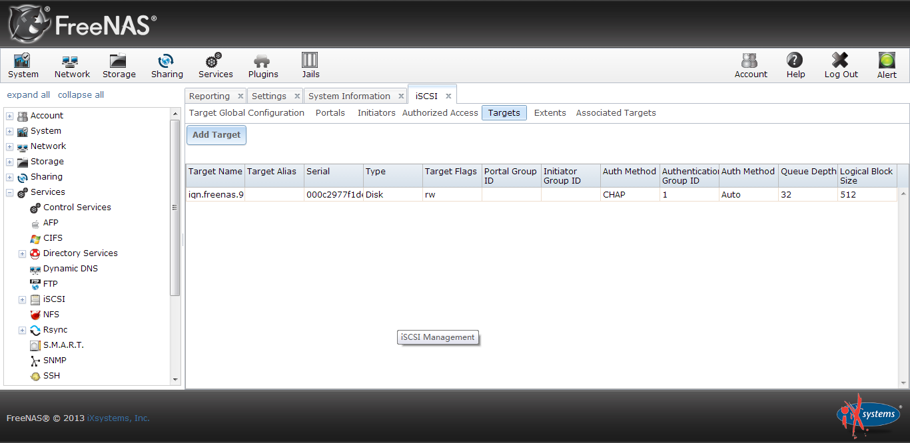The image size is (910, 443).
Task: Open the Portals section
Action: 330,113
